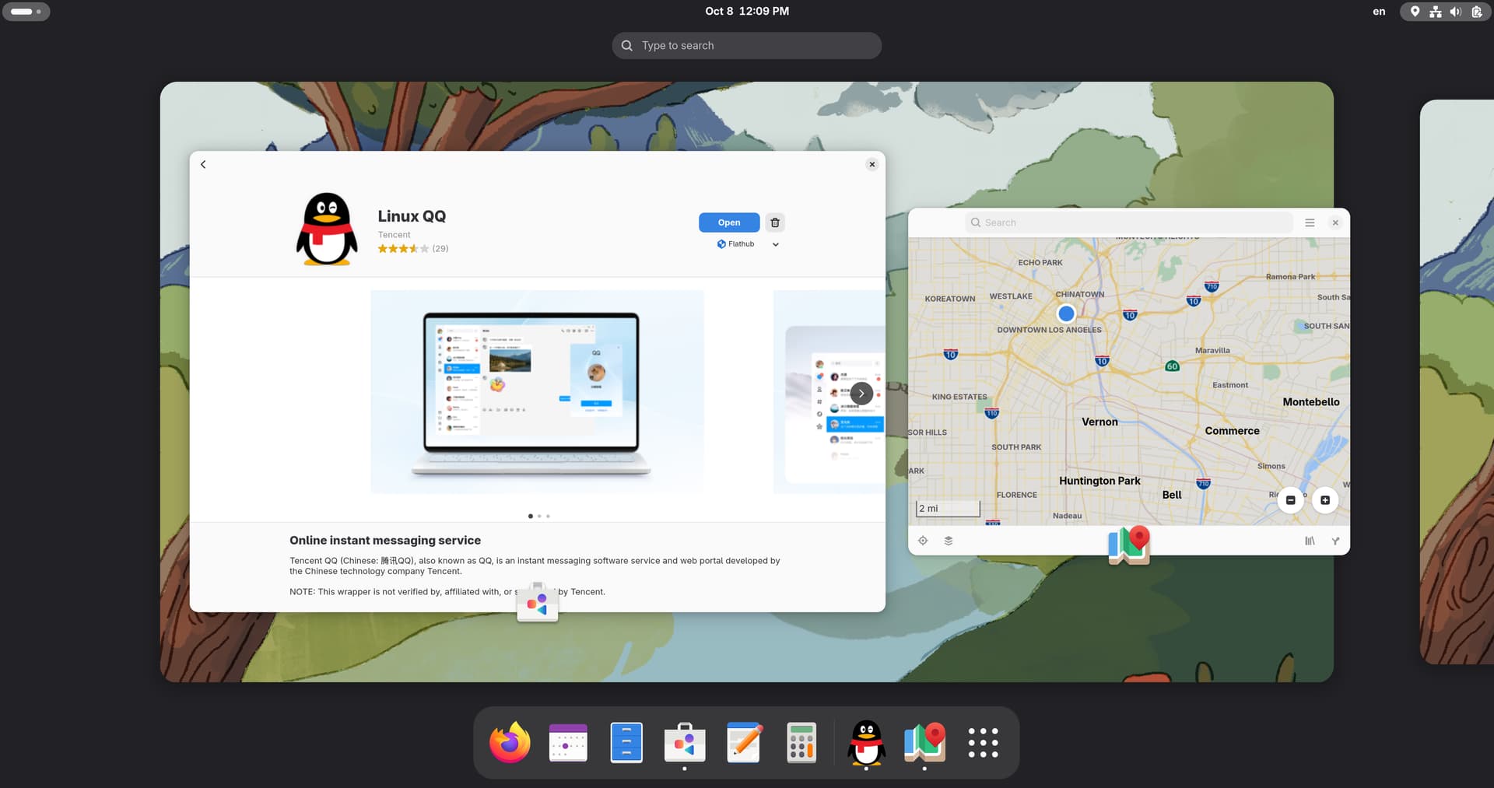Expand the Flathub source dropdown

tap(775, 244)
